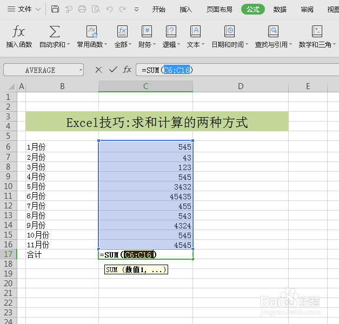Open the Logical (逻辑) functions icon
The image size is (339, 324).
point(171,31)
